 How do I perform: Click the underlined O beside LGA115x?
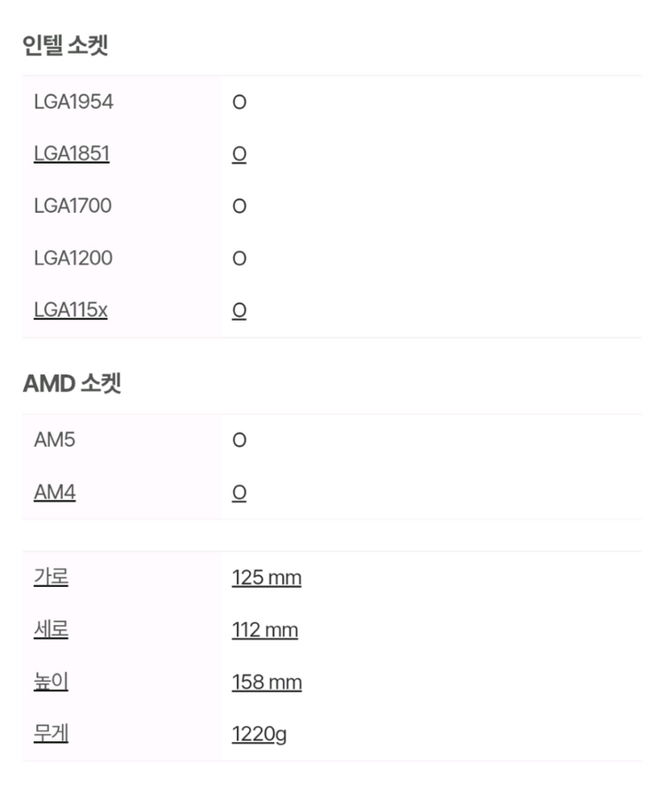pyautogui.click(x=239, y=311)
